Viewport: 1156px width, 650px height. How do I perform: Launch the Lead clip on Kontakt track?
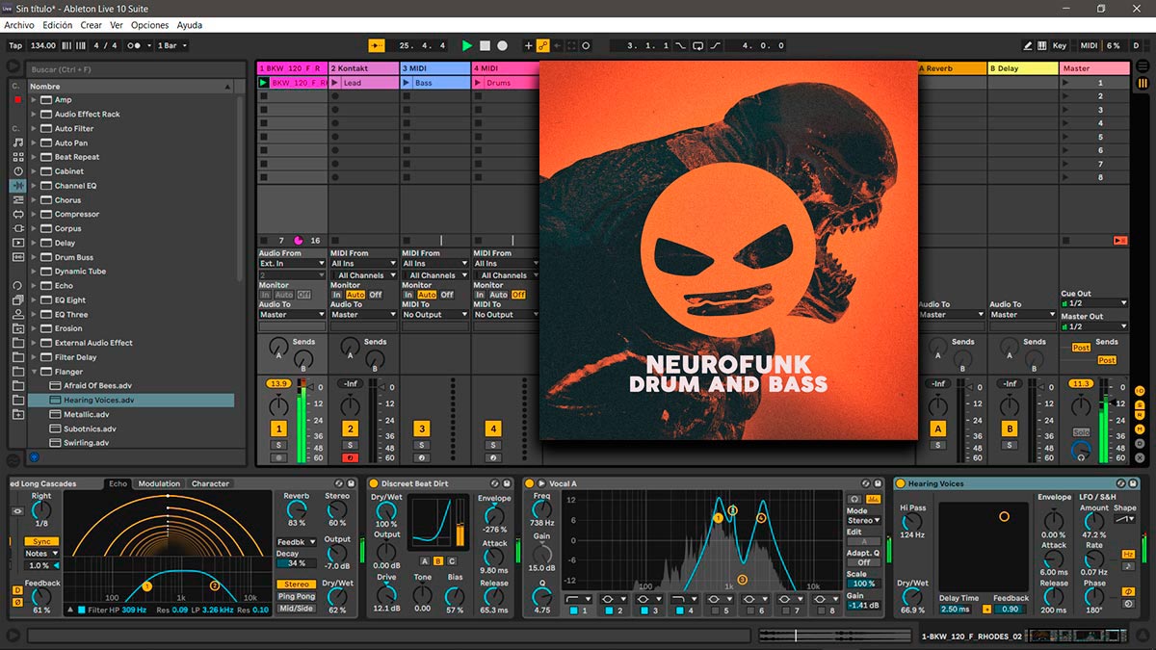[x=335, y=83]
